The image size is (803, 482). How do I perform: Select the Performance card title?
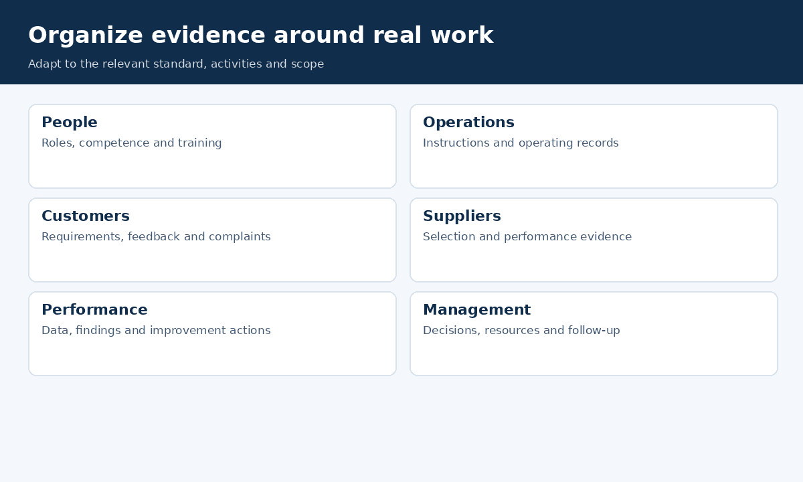coord(94,310)
